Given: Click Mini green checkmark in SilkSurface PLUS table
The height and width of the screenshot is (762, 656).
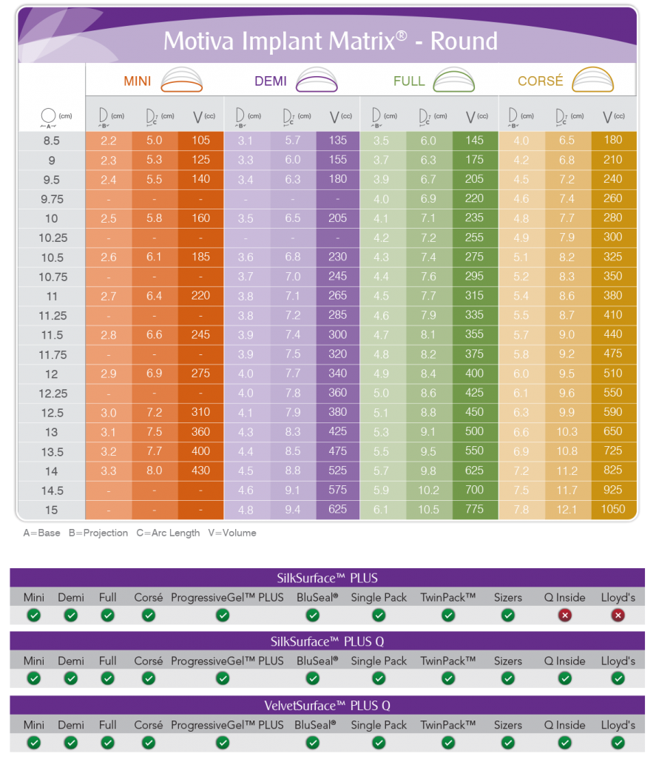Looking at the screenshot, I should (x=33, y=615).
